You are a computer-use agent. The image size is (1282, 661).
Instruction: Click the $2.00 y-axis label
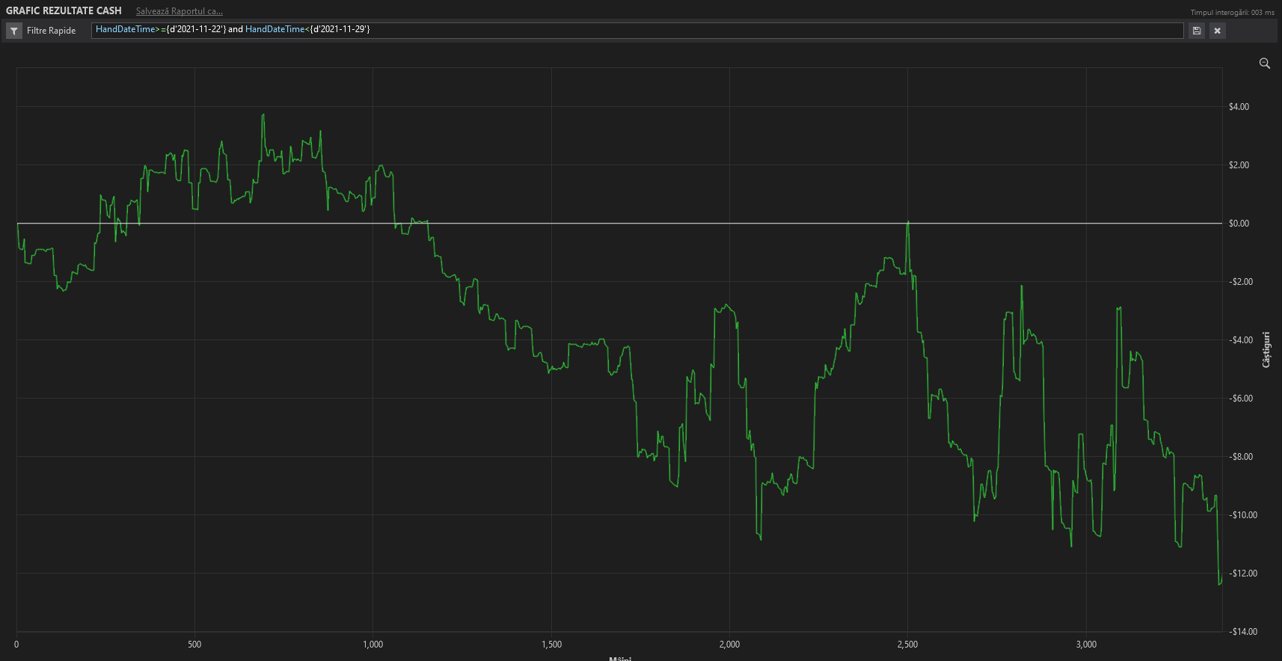point(1239,165)
